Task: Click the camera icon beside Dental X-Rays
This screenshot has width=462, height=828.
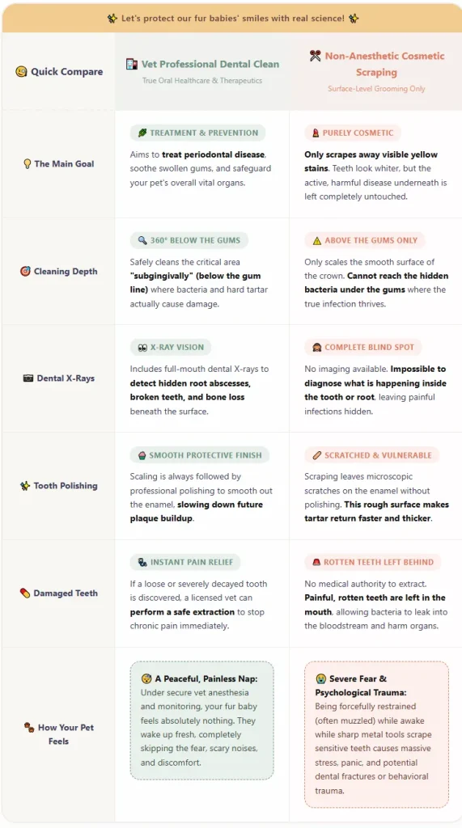Action: (x=28, y=378)
